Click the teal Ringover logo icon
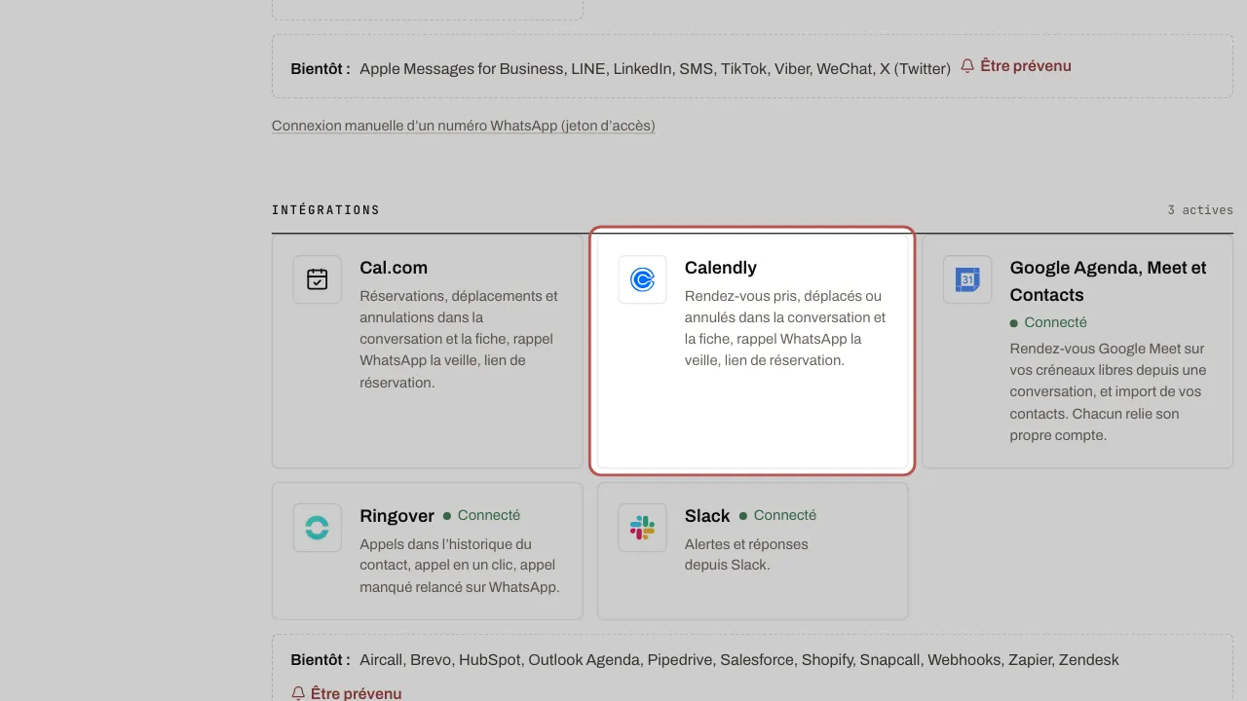Image resolution: width=1247 pixels, height=701 pixels. click(x=317, y=528)
